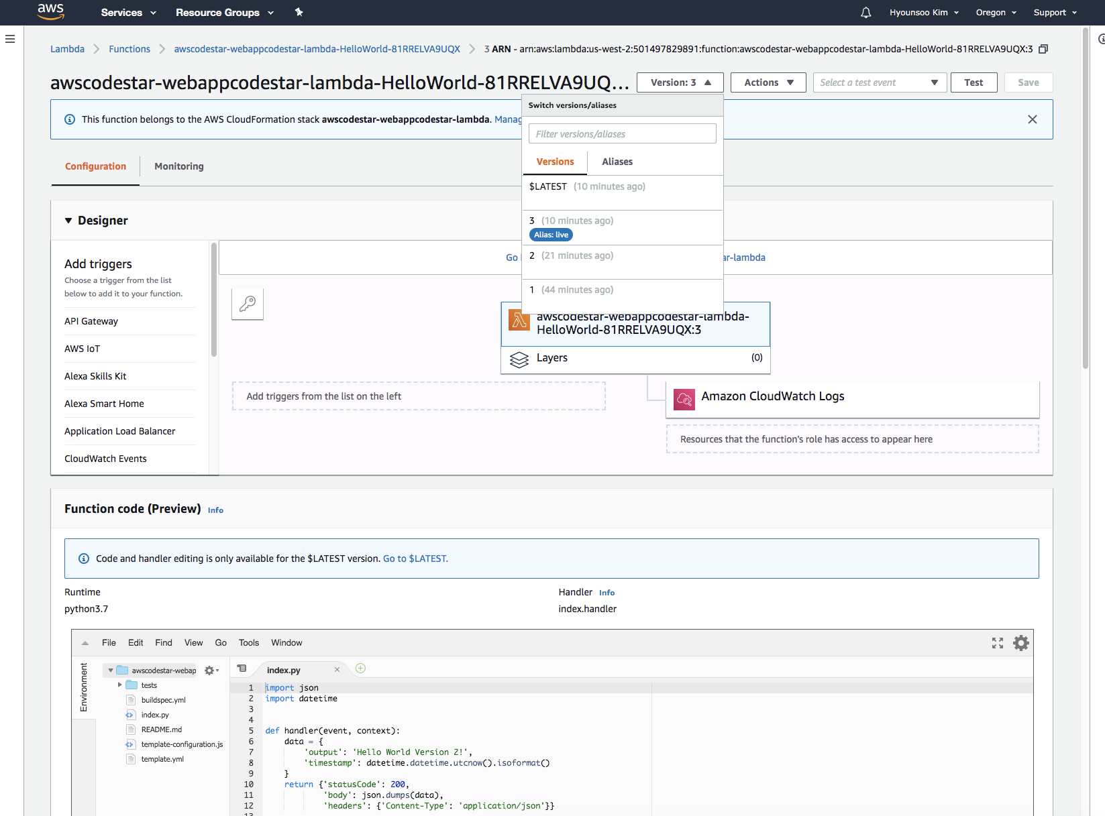This screenshot has height=816, width=1105.
Task: Open environment tree gear menu
Action: (x=211, y=671)
